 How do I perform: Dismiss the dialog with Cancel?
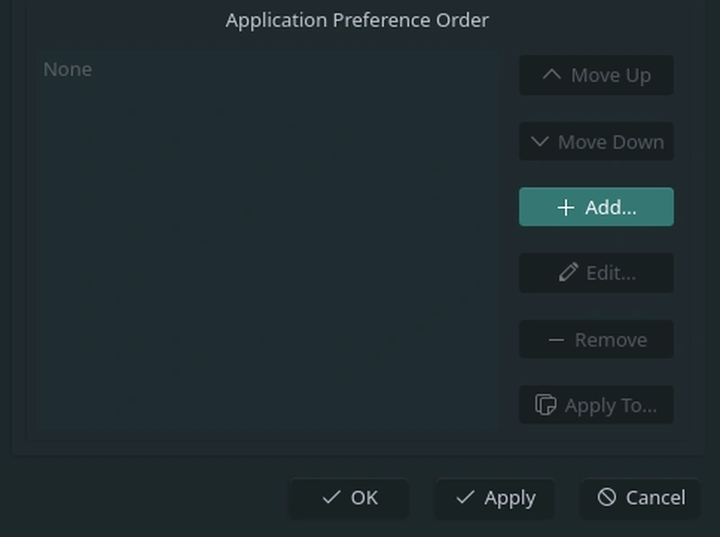point(641,497)
